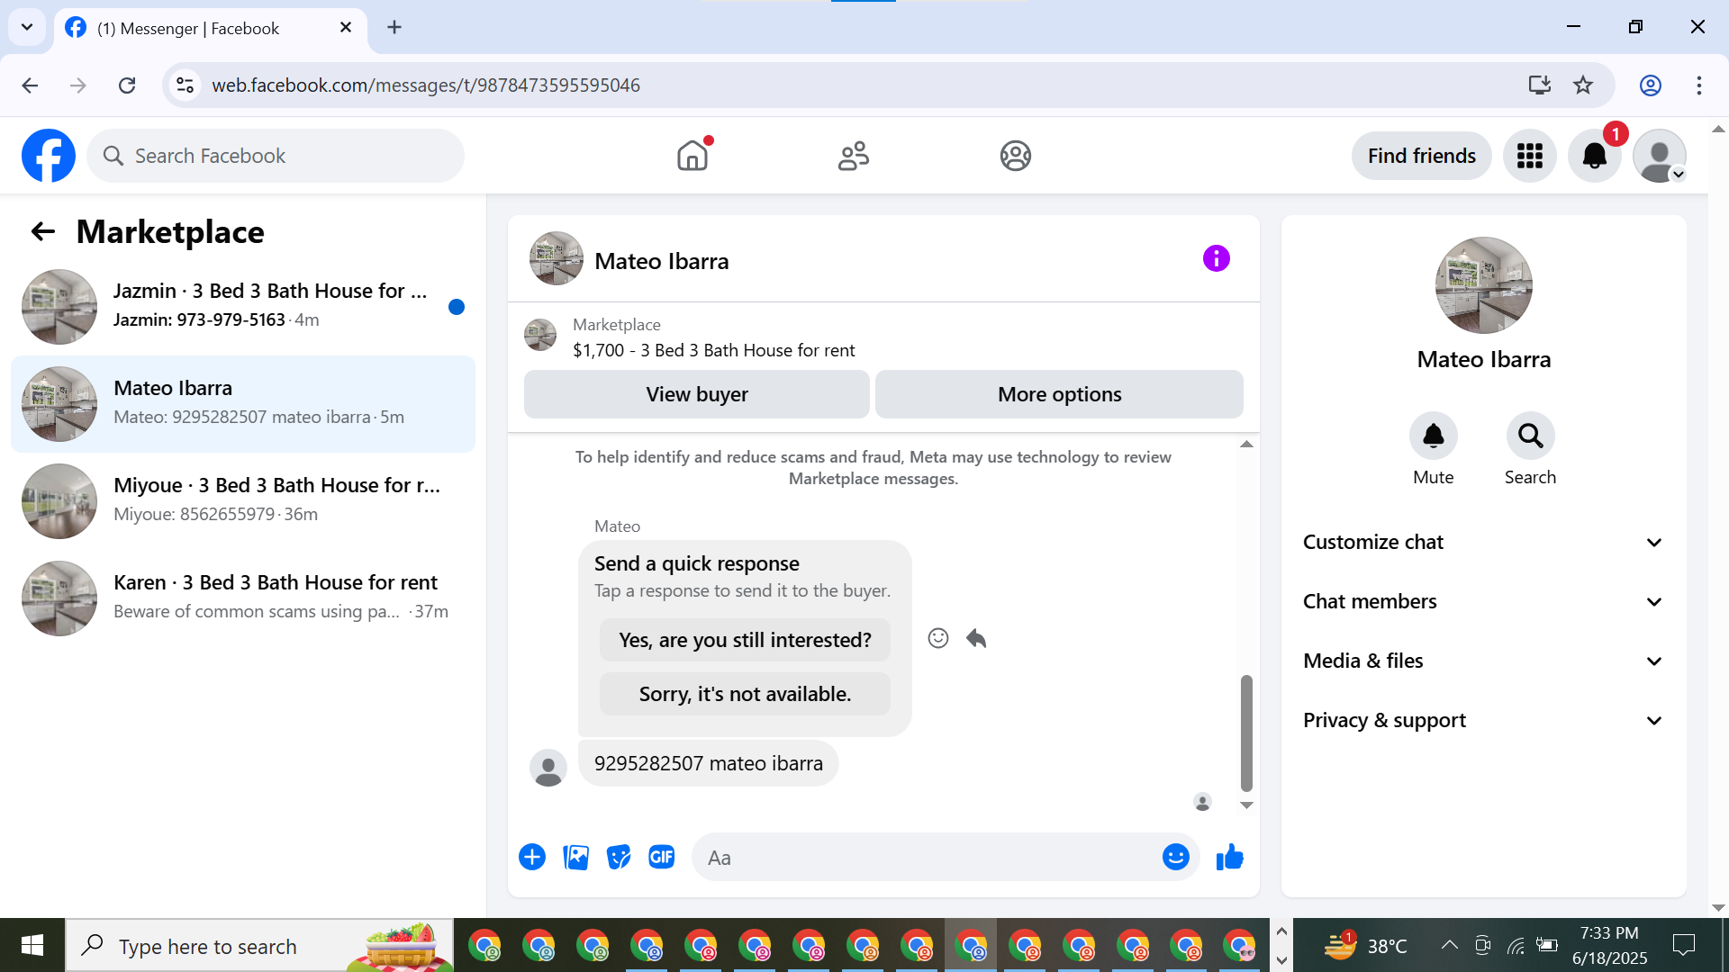The width and height of the screenshot is (1729, 972).
Task: Click the Messenger Facebook browser tab
Action: (211, 29)
